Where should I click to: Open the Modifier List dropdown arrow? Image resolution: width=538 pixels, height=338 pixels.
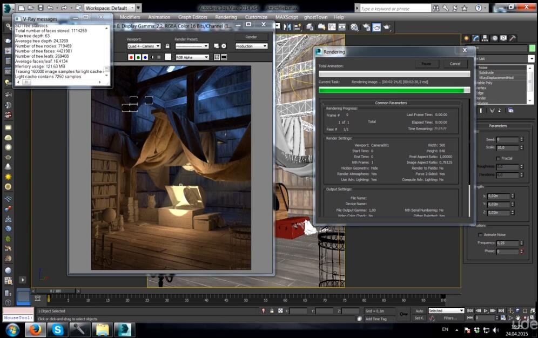tap(532, 59)
